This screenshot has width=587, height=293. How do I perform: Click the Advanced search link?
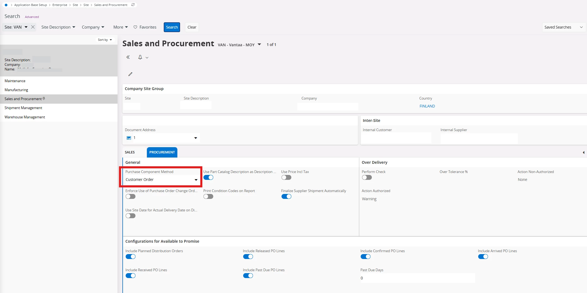point(32,17)
